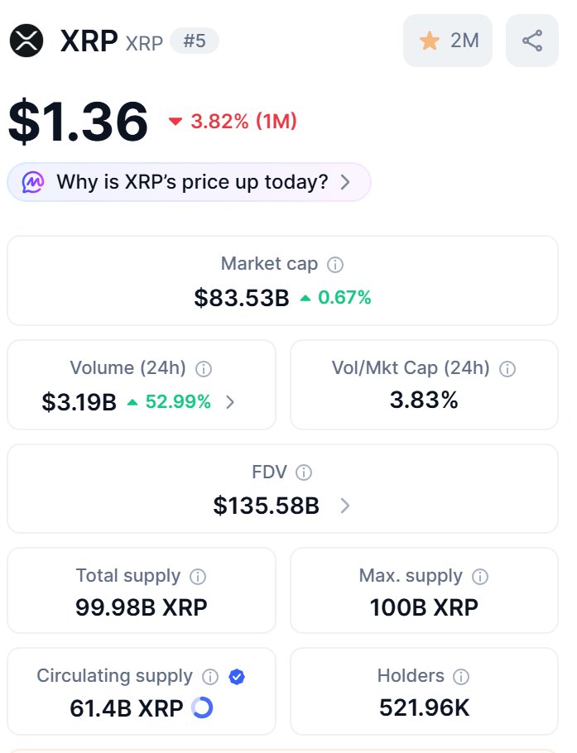Click the info icon next to Volume (24h)
This screenshot has width=577, height=753.
(x=204, y=369)
